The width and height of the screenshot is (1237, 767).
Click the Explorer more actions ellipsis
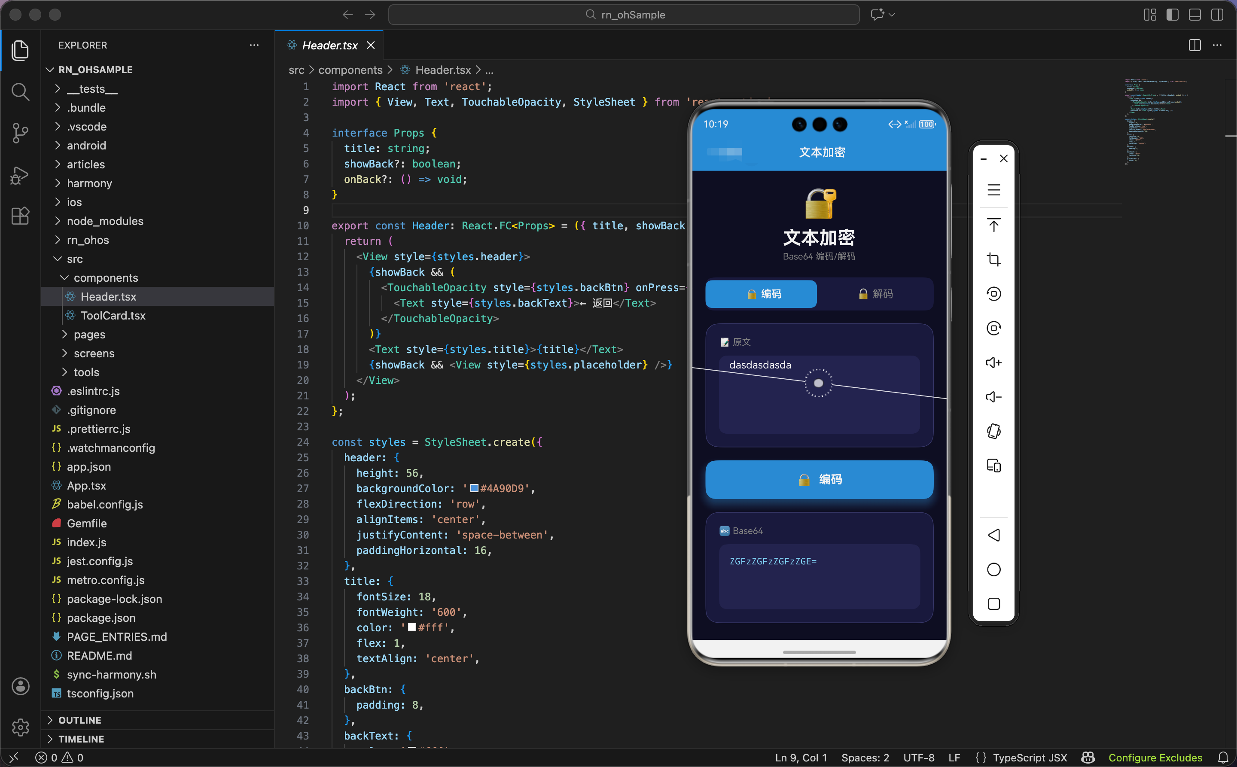pyautogui.click(x=254, y=45)
